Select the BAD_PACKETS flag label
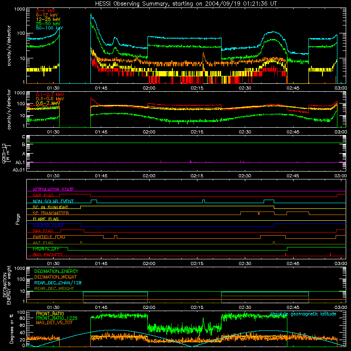351x351 pixels. click(x=48, y=254)
